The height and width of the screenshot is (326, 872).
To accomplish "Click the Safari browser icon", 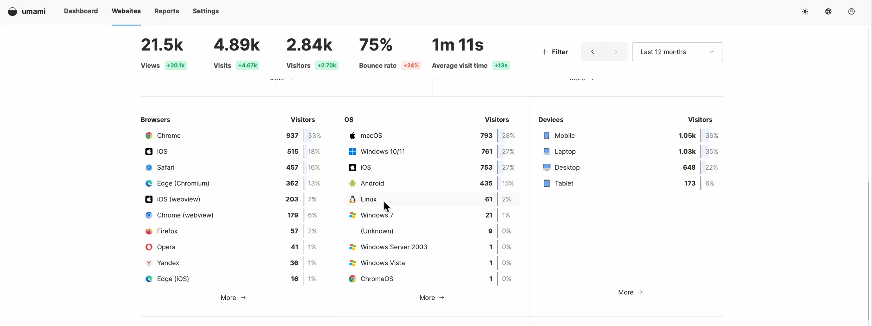I will [x=149, y=167].
